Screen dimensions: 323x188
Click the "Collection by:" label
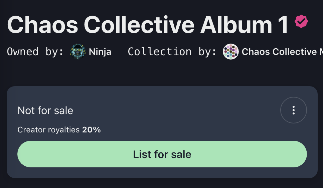click(172, 52)
